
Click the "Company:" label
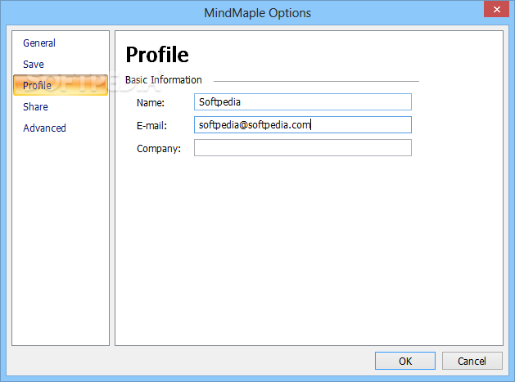pos(159,149)
